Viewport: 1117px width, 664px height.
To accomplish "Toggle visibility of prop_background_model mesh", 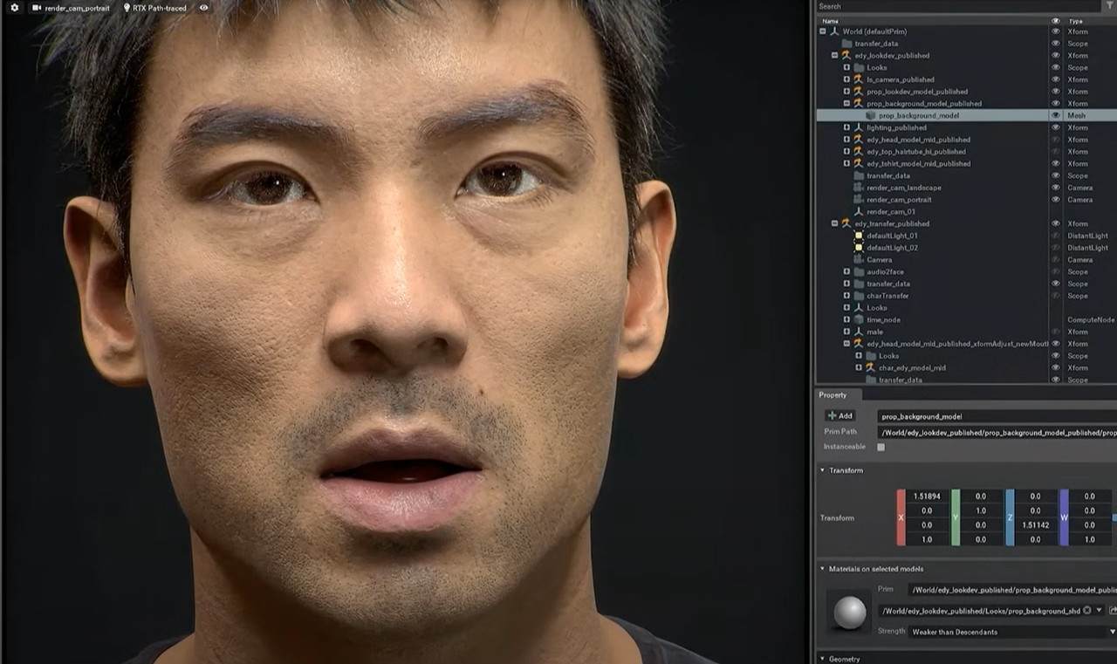I will click(1055, 115).
